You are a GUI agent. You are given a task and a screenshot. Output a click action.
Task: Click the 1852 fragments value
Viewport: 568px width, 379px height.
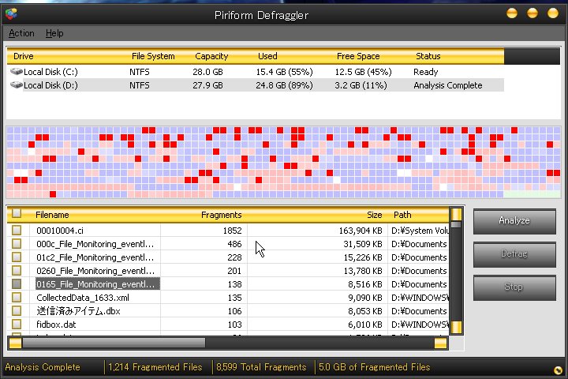point(232,231)
